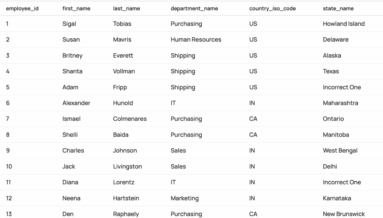
Task: Click the employee_id column header
Action: click(x=22, y=8)
